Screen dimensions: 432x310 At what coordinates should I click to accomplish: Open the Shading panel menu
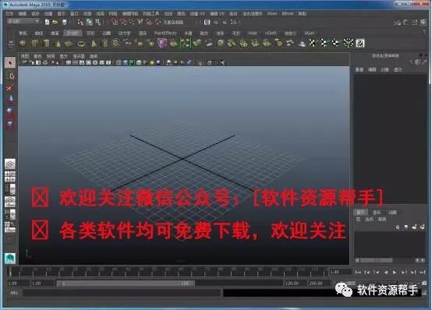coord(37,56)
